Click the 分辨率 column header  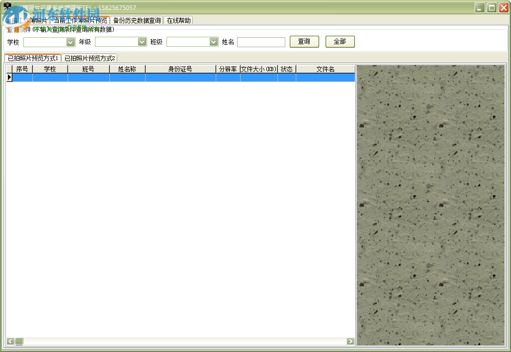pyautogui.click(x=228, y=69)
